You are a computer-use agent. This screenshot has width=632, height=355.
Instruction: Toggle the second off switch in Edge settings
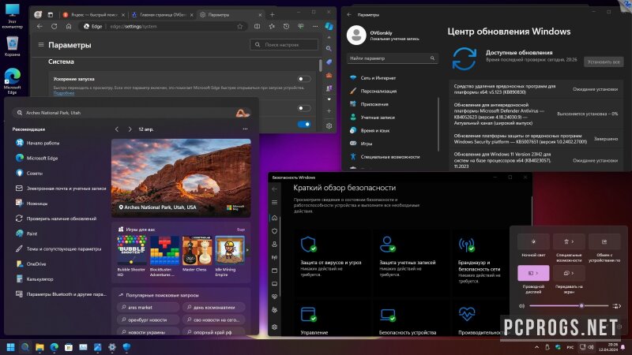click(304, 108)
